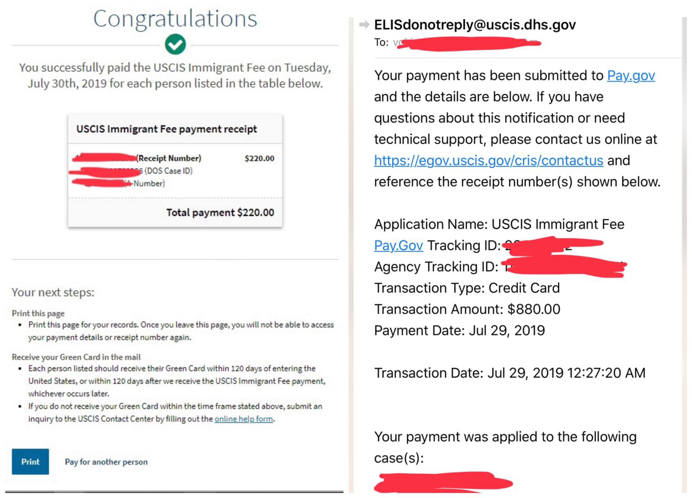Click the Congratulations heading
The height and width of the screenshot is (498, 692).
[175, 18]
